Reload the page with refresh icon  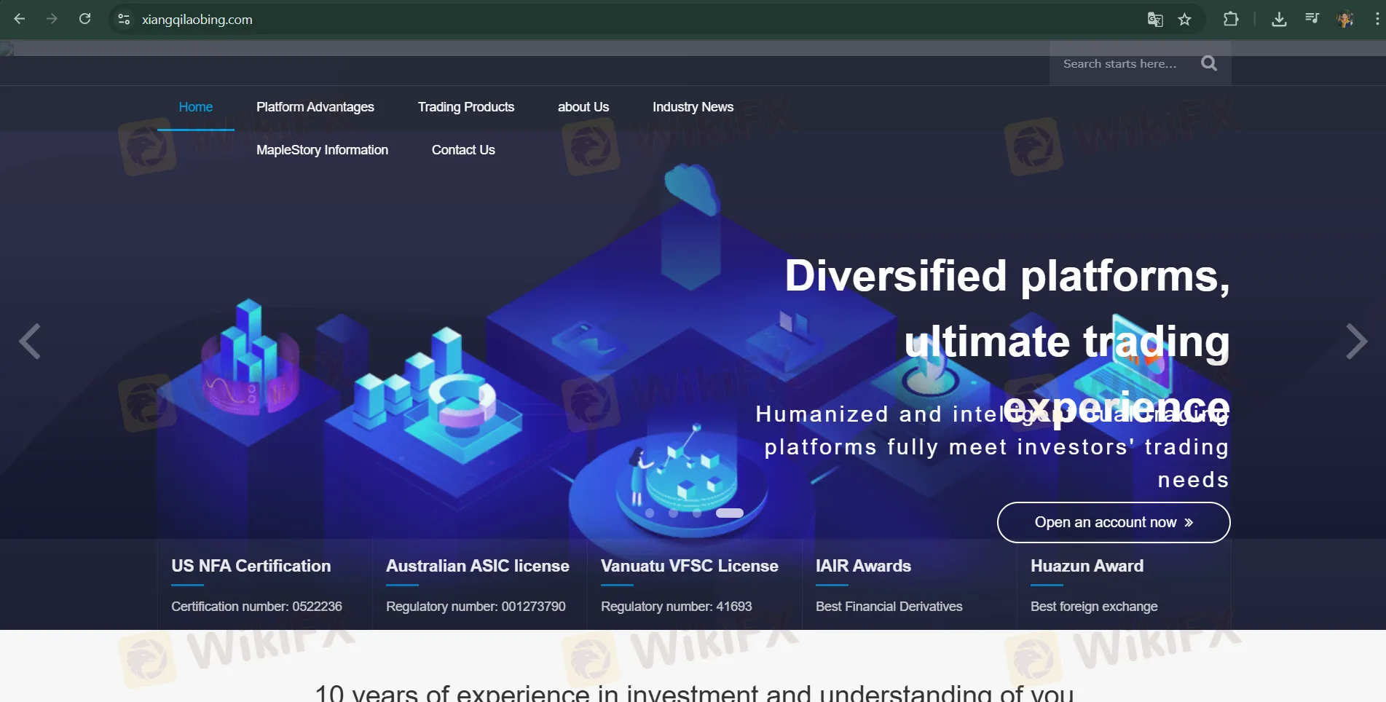pyautogui.click(x=85, y=19)
